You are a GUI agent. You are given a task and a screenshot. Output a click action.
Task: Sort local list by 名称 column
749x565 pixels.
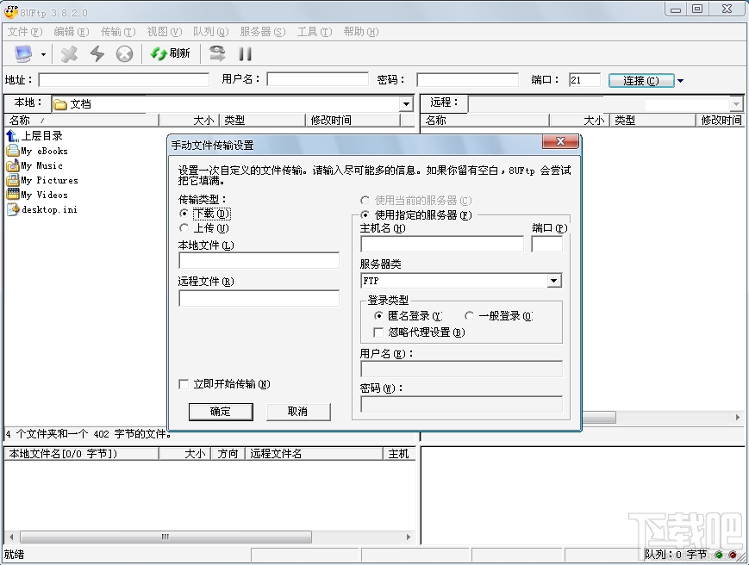(x=81, y=121)
